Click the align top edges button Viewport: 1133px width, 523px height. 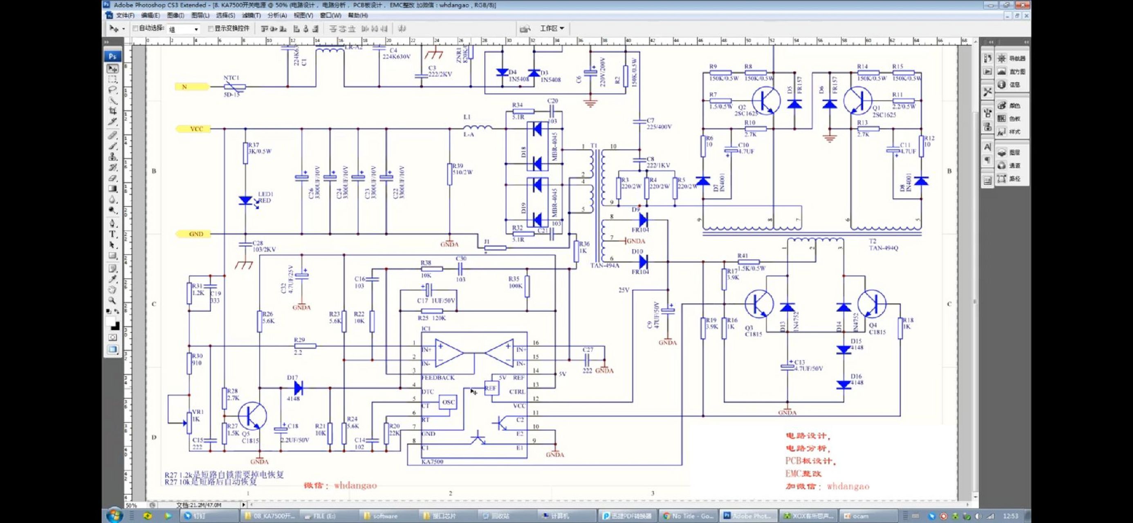coord(264,29)
